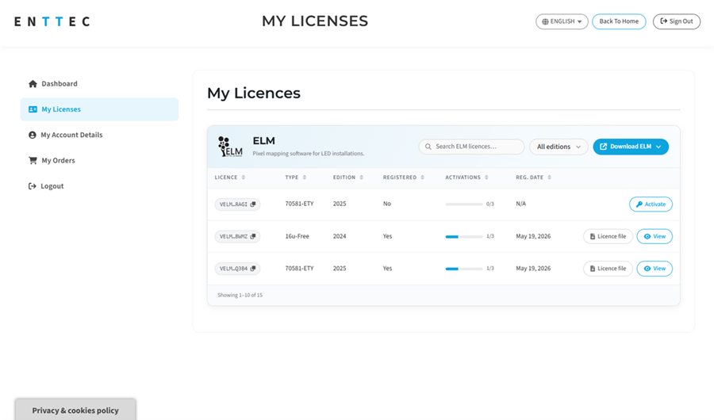Viewport: 714px width, 420px height.
Task: Click the Back To Home button
Action: pos(619,21)
